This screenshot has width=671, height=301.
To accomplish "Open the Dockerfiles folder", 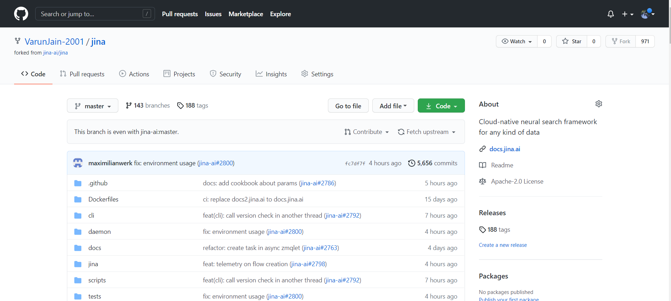I will coord(104,199).
